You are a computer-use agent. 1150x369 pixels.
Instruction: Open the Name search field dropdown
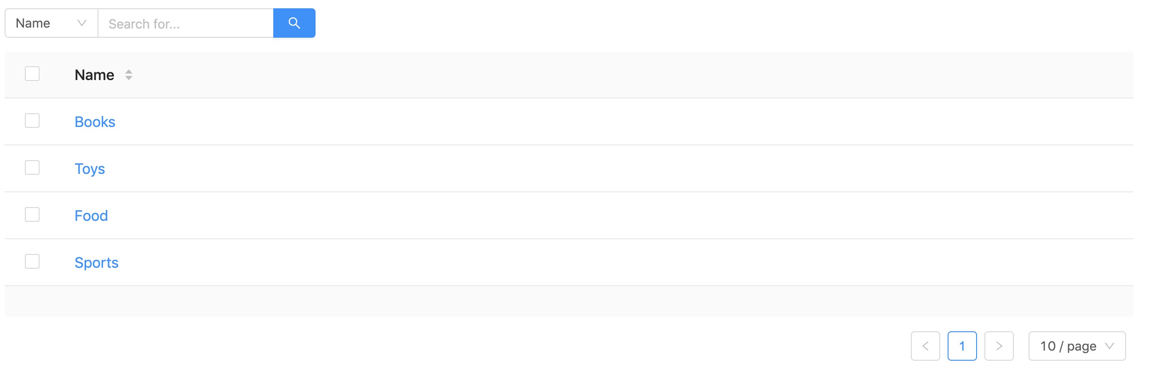coord(52,23)
